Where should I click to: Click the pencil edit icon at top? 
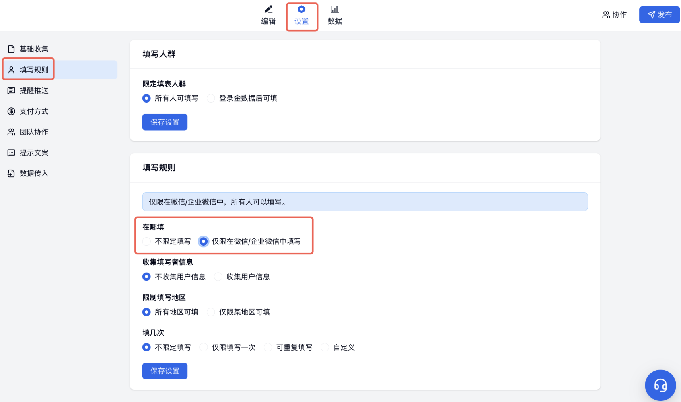point(268,9)
